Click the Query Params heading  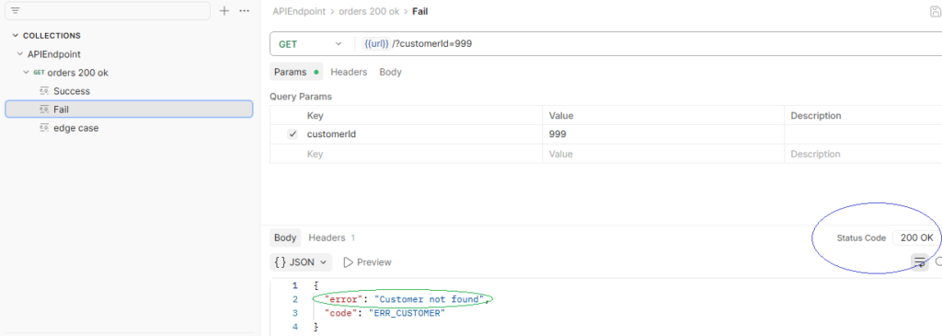tap(301, 96)
